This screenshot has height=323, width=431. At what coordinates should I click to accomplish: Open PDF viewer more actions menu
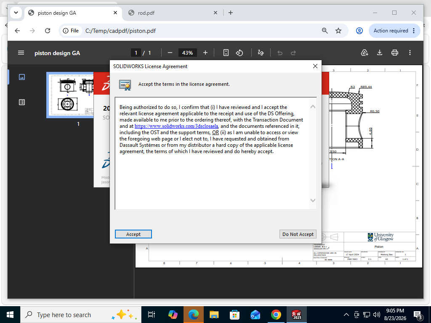(410, 53)
